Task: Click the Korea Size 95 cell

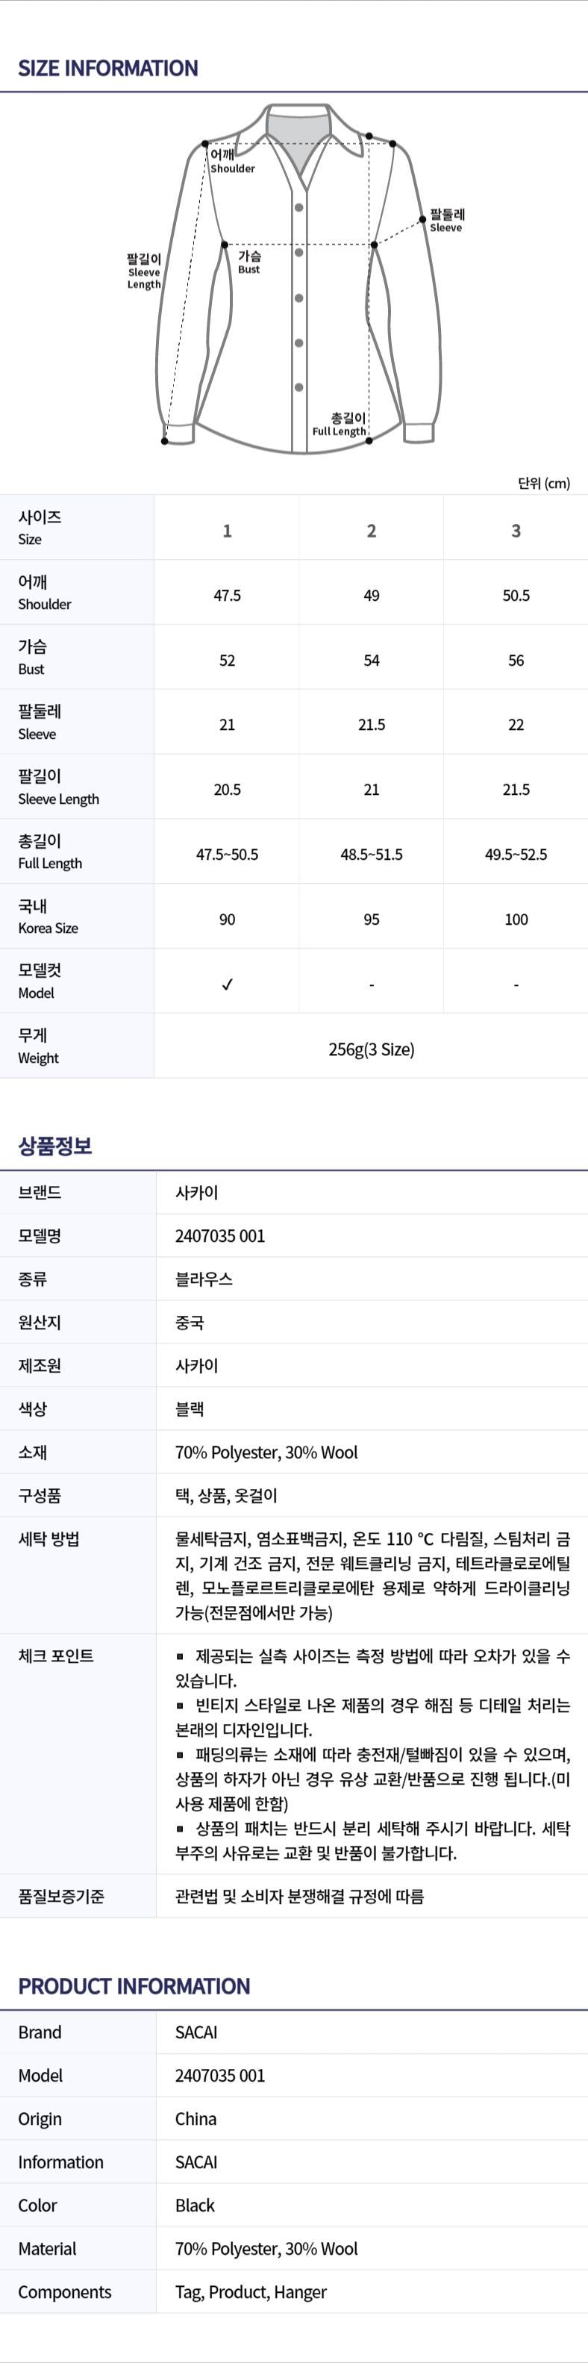Action: (x=372, y=919)
